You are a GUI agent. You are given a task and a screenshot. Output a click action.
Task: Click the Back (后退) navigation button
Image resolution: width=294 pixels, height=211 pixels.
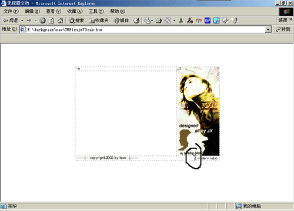pos(11,21)
